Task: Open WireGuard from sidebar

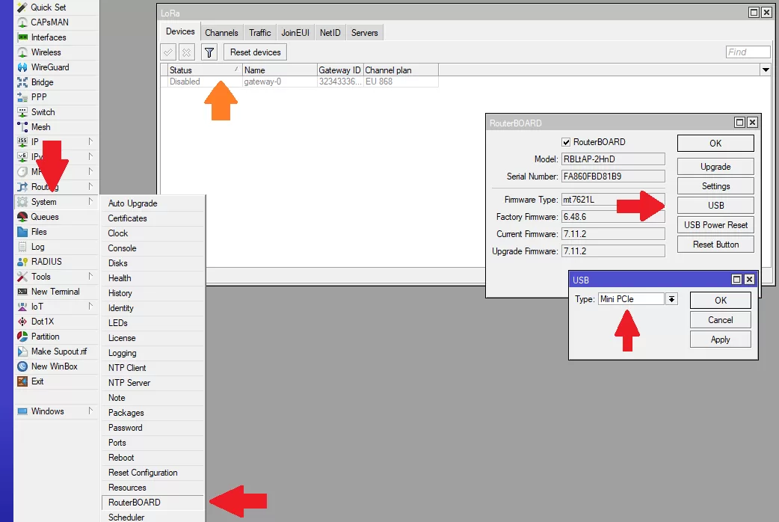Action: (56, 67)
